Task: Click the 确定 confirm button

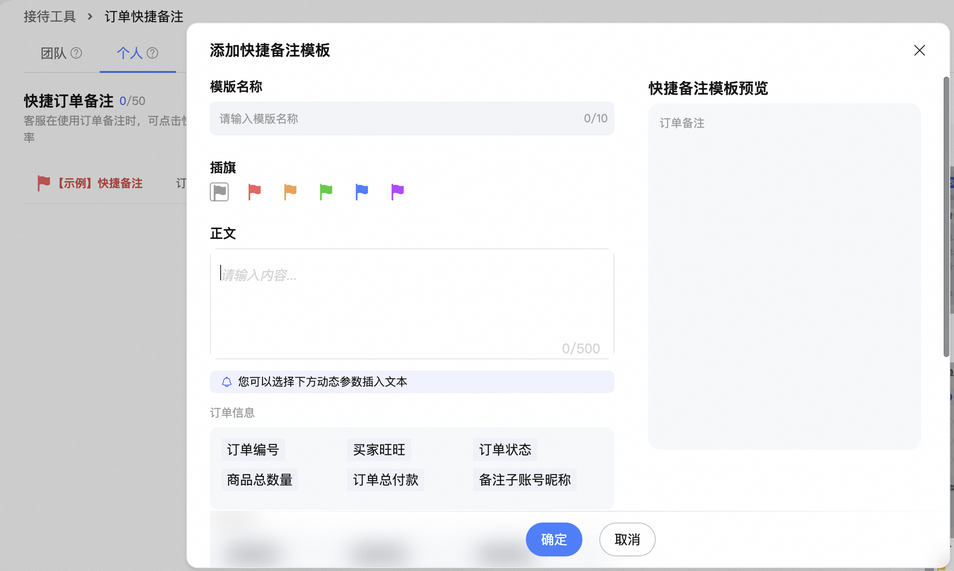Action: coord(554,539)
